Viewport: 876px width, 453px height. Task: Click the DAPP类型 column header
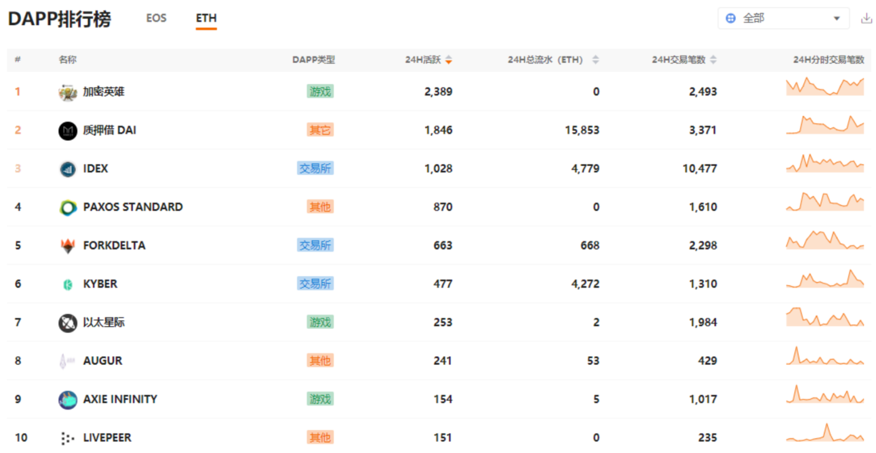pos(313,60)
